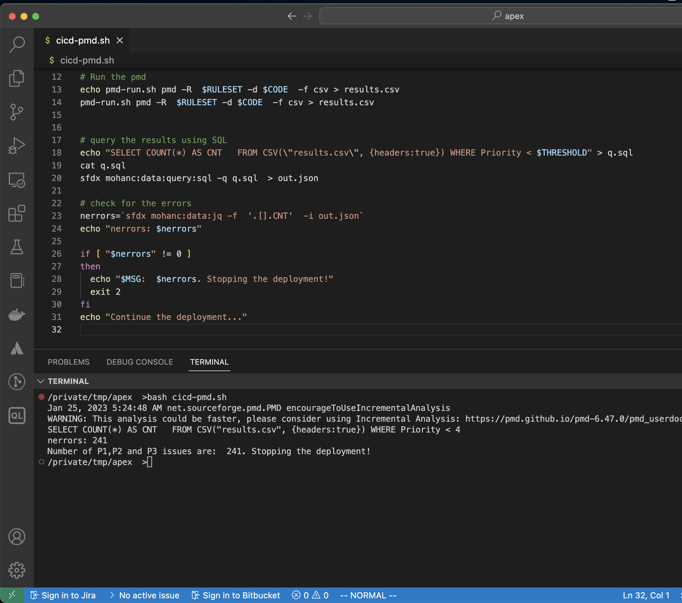Click 'bash cicd-pmd.sh' command in terminal
682x603 pixels.
click(x=187, y=397)
